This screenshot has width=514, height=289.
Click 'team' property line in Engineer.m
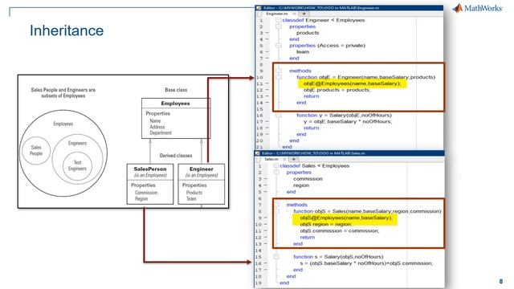303,51
